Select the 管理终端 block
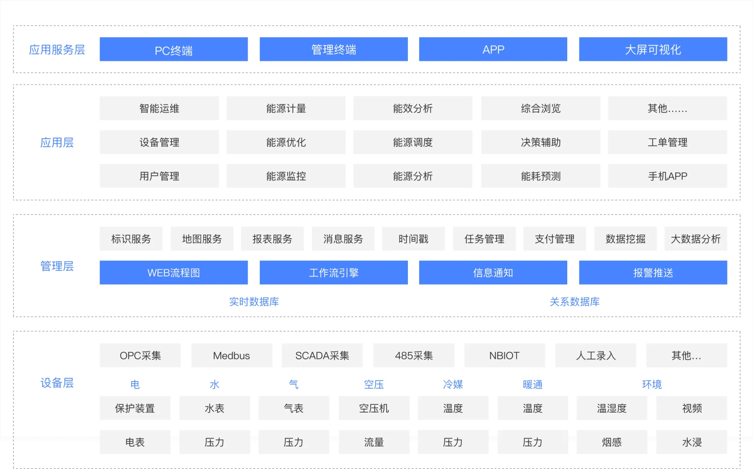753x469 pixels. coord(333,49)
